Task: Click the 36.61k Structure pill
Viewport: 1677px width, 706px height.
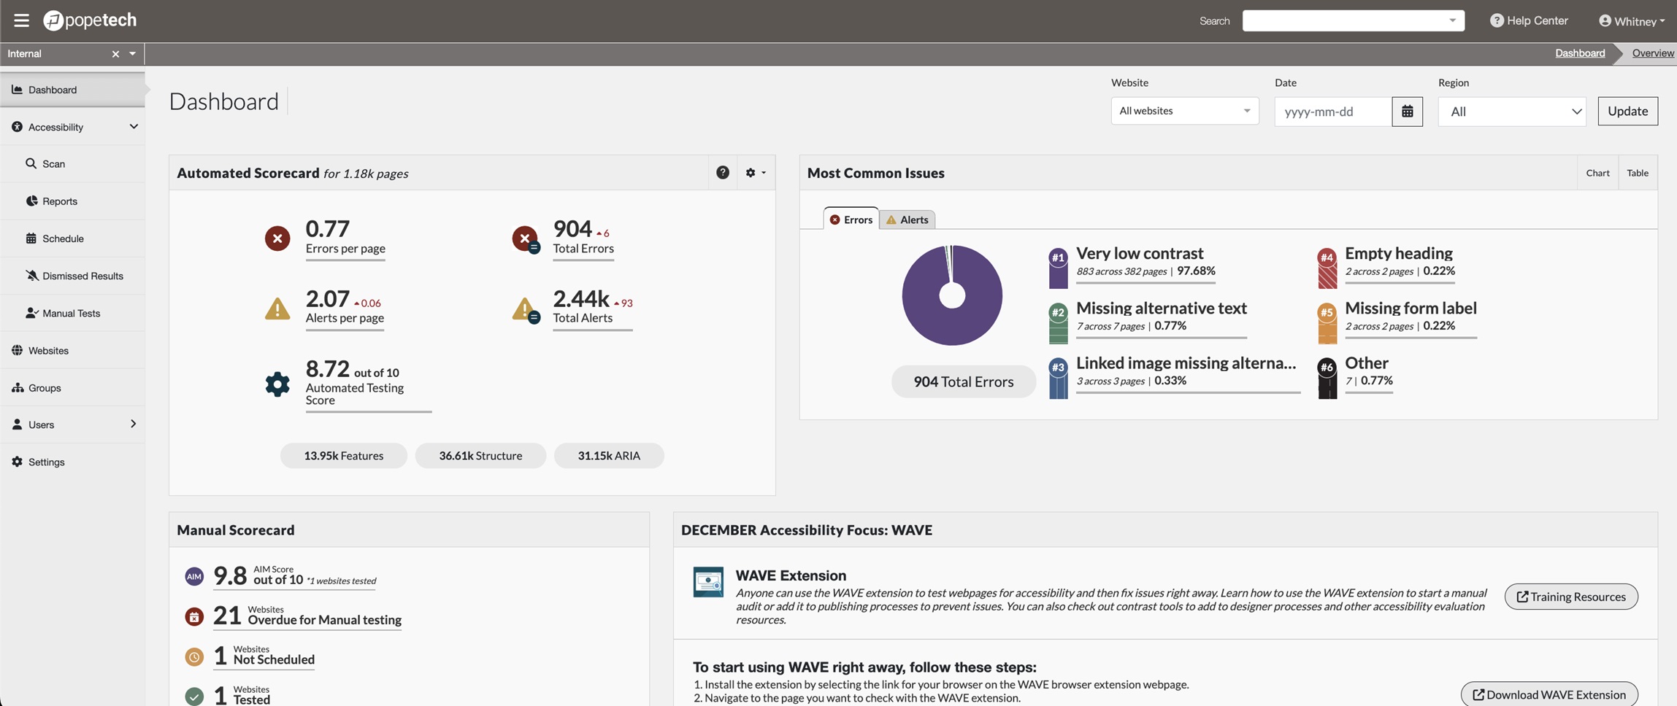Action: click(x=480, y=456)
